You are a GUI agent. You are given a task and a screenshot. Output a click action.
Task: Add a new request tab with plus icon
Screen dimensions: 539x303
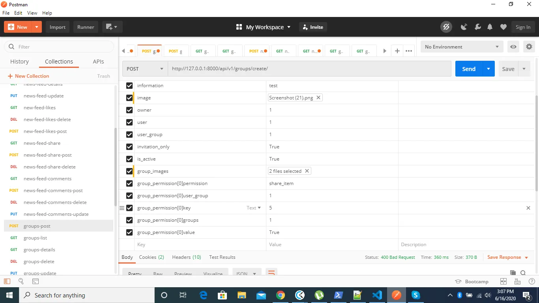397,51
